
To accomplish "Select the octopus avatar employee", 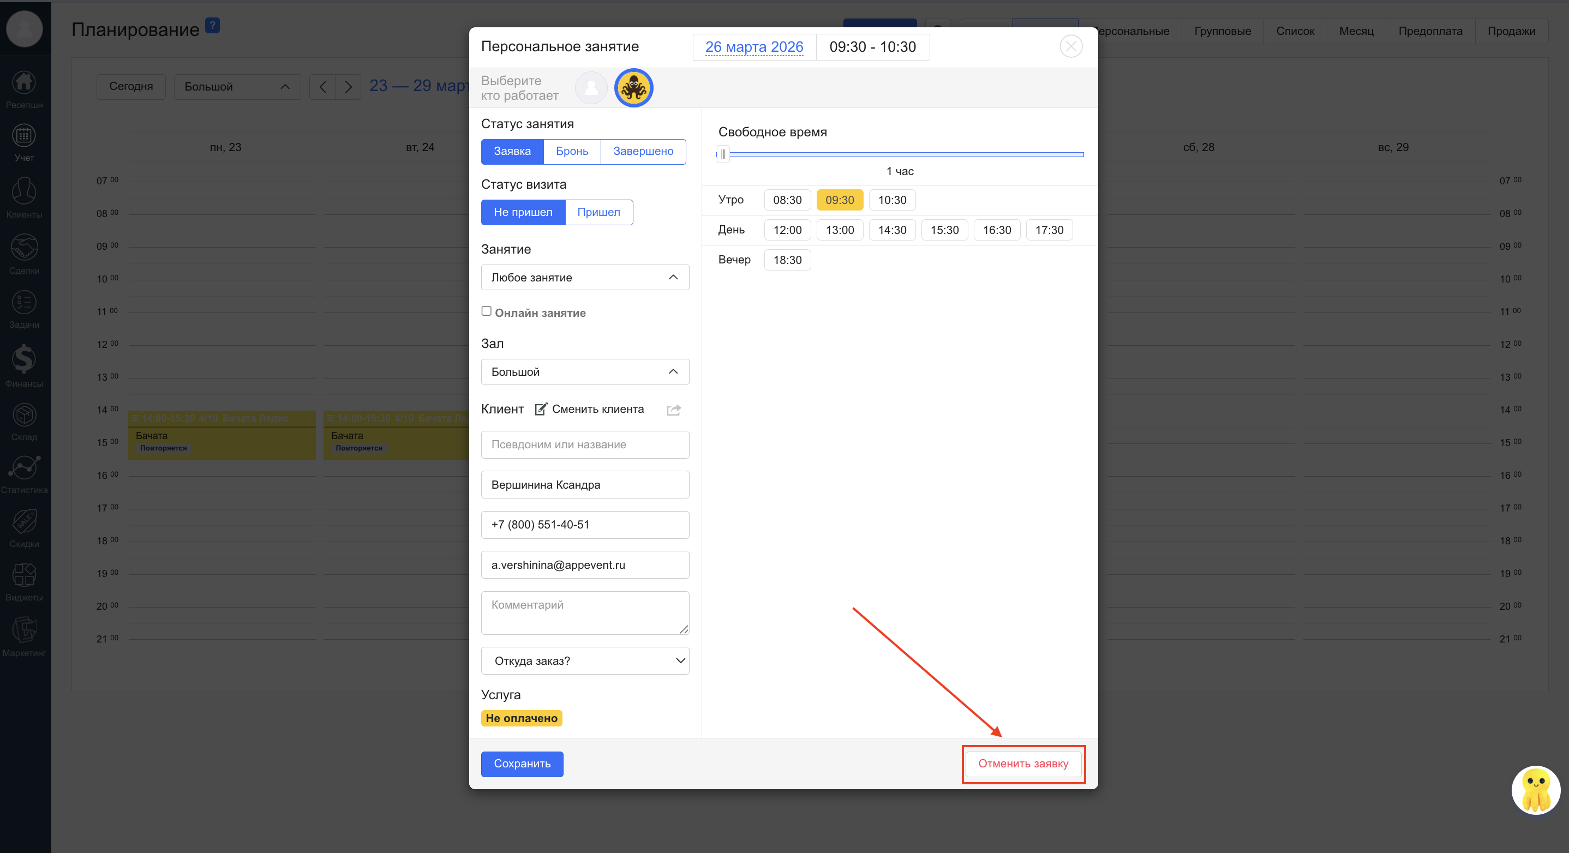I will [633, 88].
